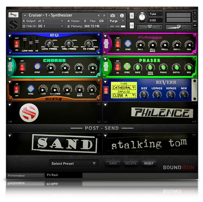Switch the Reverb power toggle
The width and height of the screenshot is (203, 202).
[x=106, y=89]
